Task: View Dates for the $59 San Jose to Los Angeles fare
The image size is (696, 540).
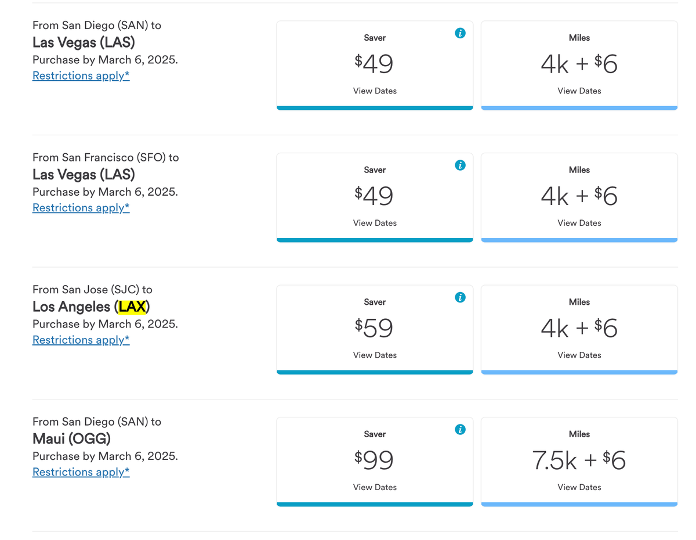Action: pyautogui.click(x=374, y=355)
